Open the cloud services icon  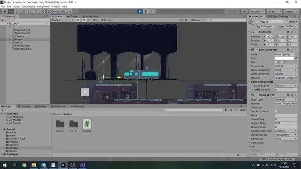[245, 11]
